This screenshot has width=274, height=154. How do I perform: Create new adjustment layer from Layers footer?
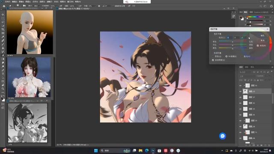258,145
